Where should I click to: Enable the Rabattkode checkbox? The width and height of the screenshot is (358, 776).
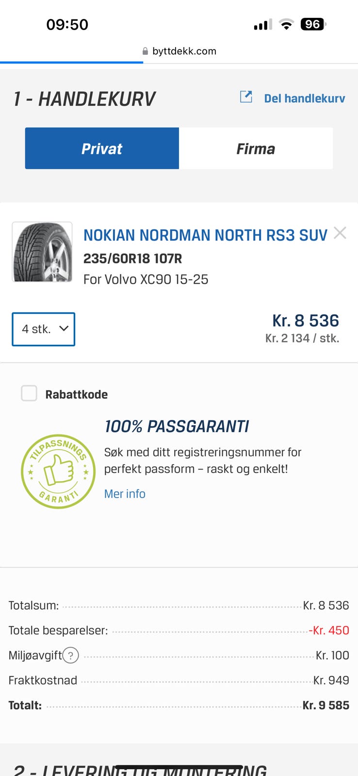pyautogui.click(x=29, y=393)
